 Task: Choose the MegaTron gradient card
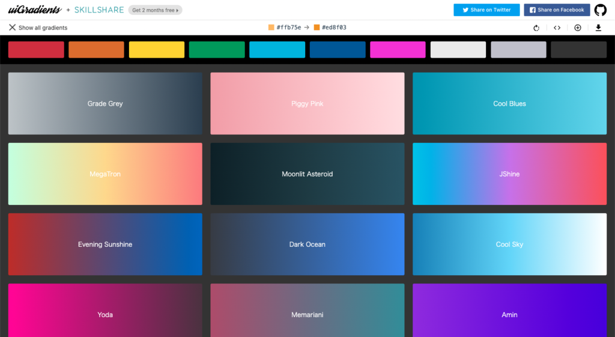(105, 174)
